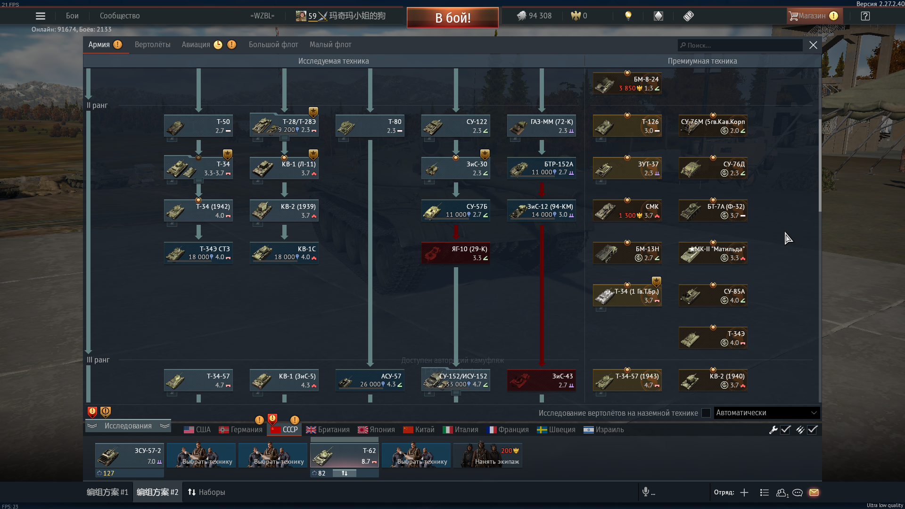Screen dimensions: 905x509
Task: Swap crew with arrows under Т-62
Action: pyautogui.click(x=345, y=473)
